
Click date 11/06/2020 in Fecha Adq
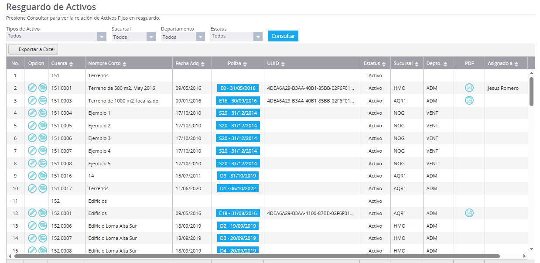pyautogui.click(x=188, y=188)
